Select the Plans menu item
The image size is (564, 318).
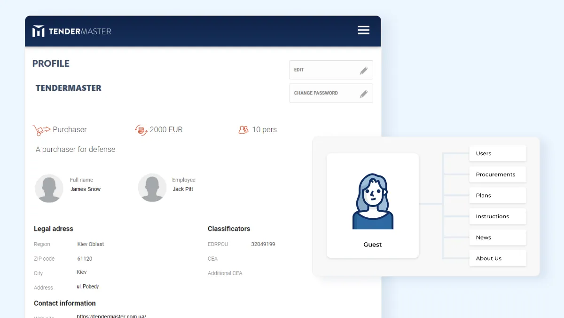(x=498, y=195)
